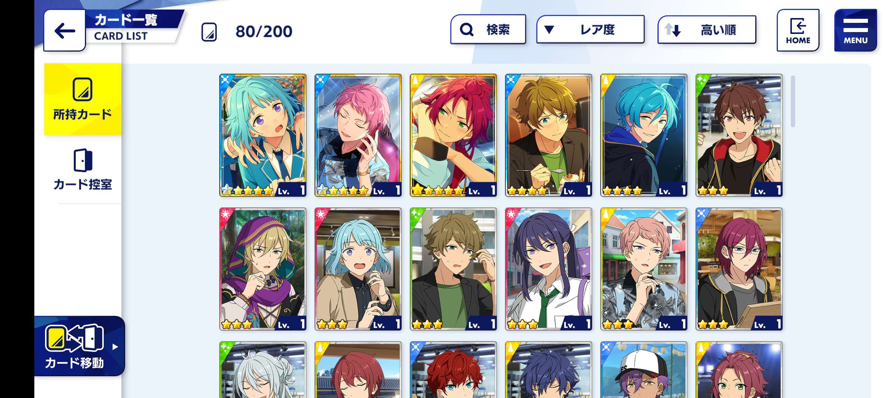This screenshot has width=886, height=398.
Task: Select the red-haired five-star card
Action: point(453,135)
